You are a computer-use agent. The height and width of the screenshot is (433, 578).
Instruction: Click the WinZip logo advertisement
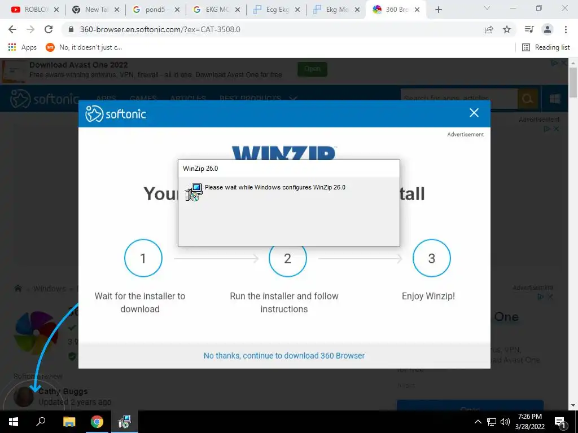284,153
